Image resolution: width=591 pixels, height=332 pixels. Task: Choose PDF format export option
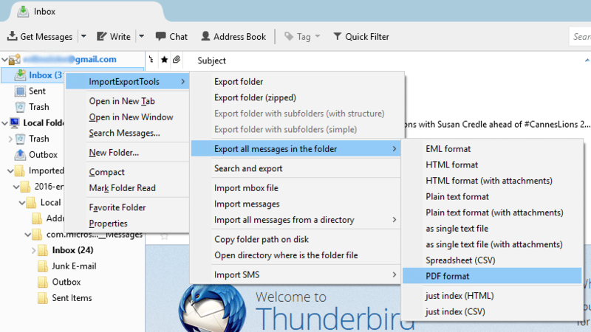point(447,276)
